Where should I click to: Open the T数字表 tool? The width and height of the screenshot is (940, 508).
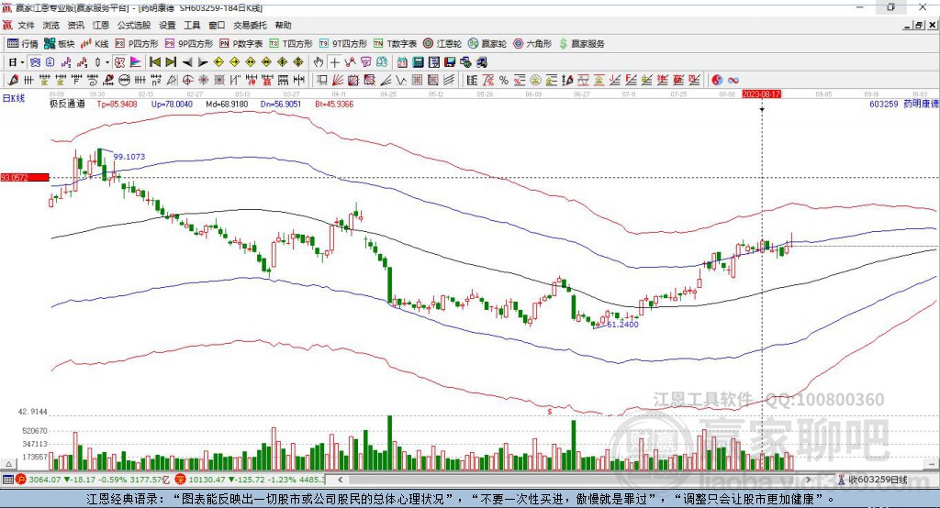click(395, 44)
